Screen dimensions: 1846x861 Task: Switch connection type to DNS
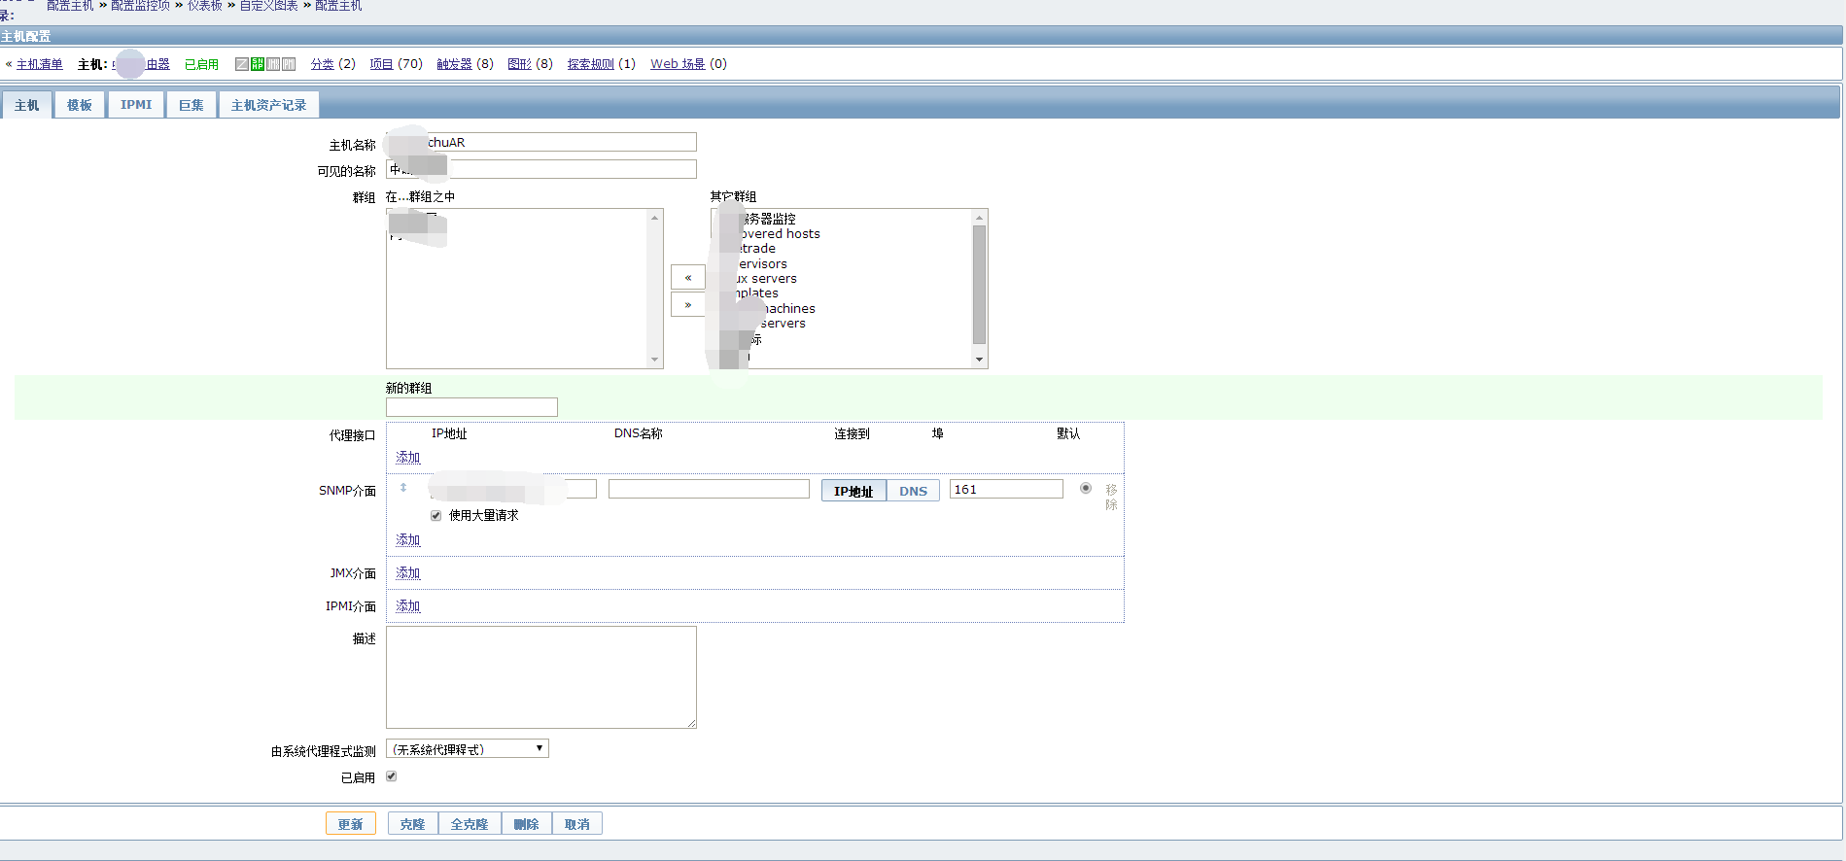pyautogui.click(x=913, y=491)
